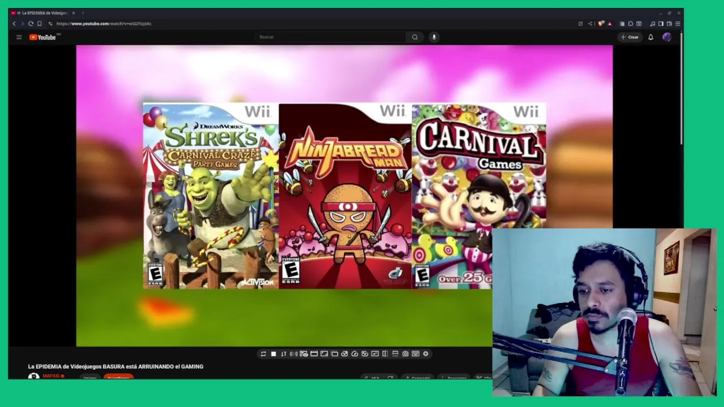Open the browser wallet icon

[669, 24]
